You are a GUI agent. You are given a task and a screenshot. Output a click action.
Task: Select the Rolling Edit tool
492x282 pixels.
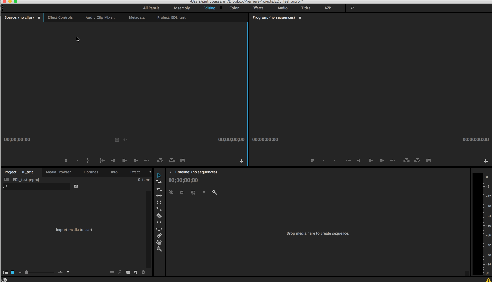tap(159, 202)
